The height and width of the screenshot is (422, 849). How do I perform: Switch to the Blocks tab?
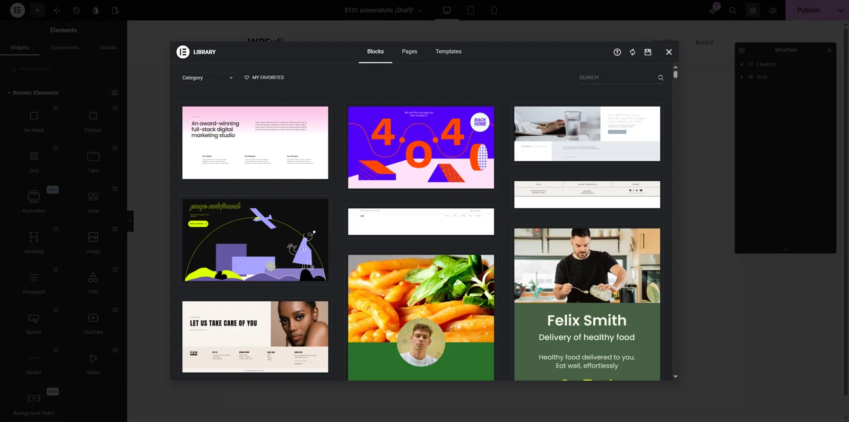click(375, 51)
